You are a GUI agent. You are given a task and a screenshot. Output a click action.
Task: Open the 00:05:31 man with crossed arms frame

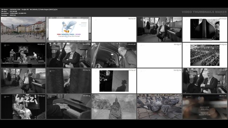point(205,81)
